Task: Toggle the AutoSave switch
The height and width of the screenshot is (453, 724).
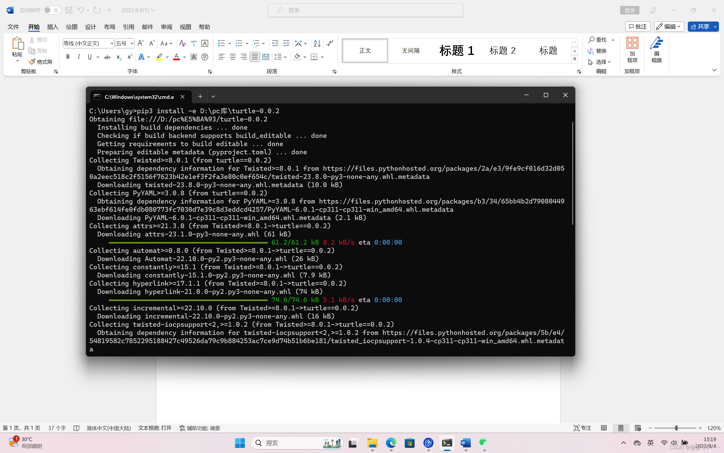Action: [x=51, y=10]
